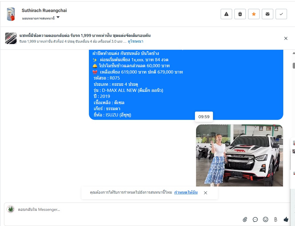Click กำหนดให้ฉัน assign to me link
The image size is (295, 226).
(186, 193)
